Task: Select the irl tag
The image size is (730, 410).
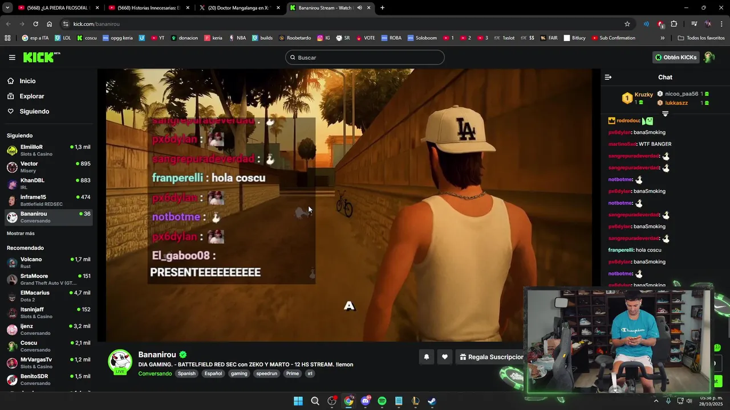Action: (x=310, y=374)
